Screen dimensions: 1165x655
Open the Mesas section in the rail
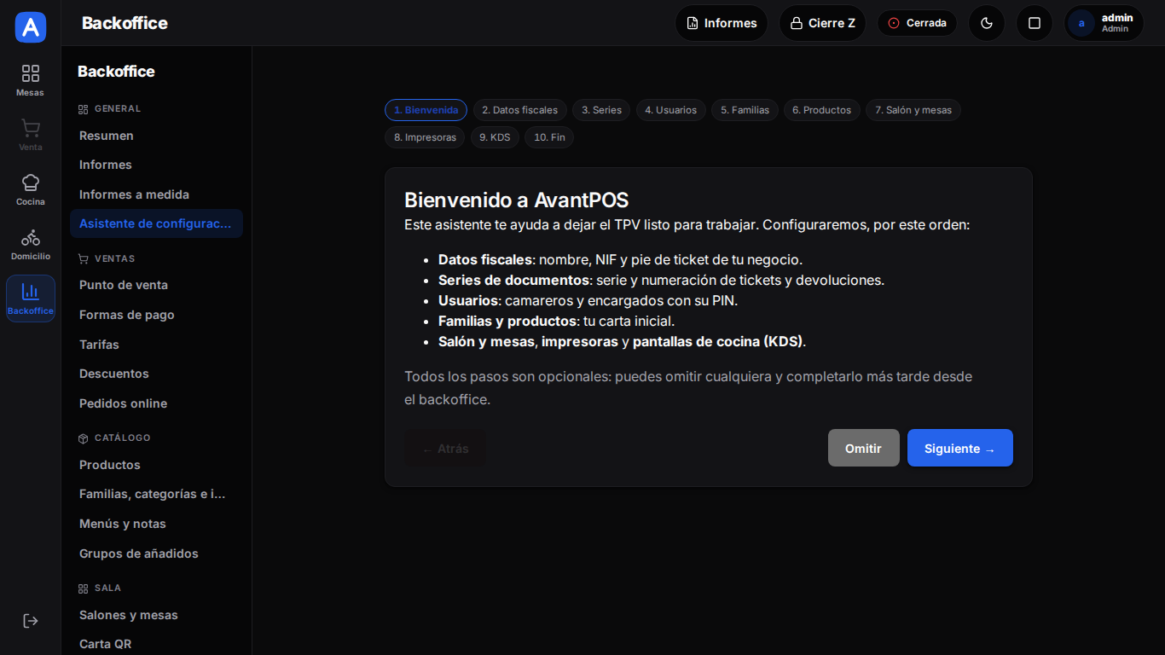click(x=31, y=80)
